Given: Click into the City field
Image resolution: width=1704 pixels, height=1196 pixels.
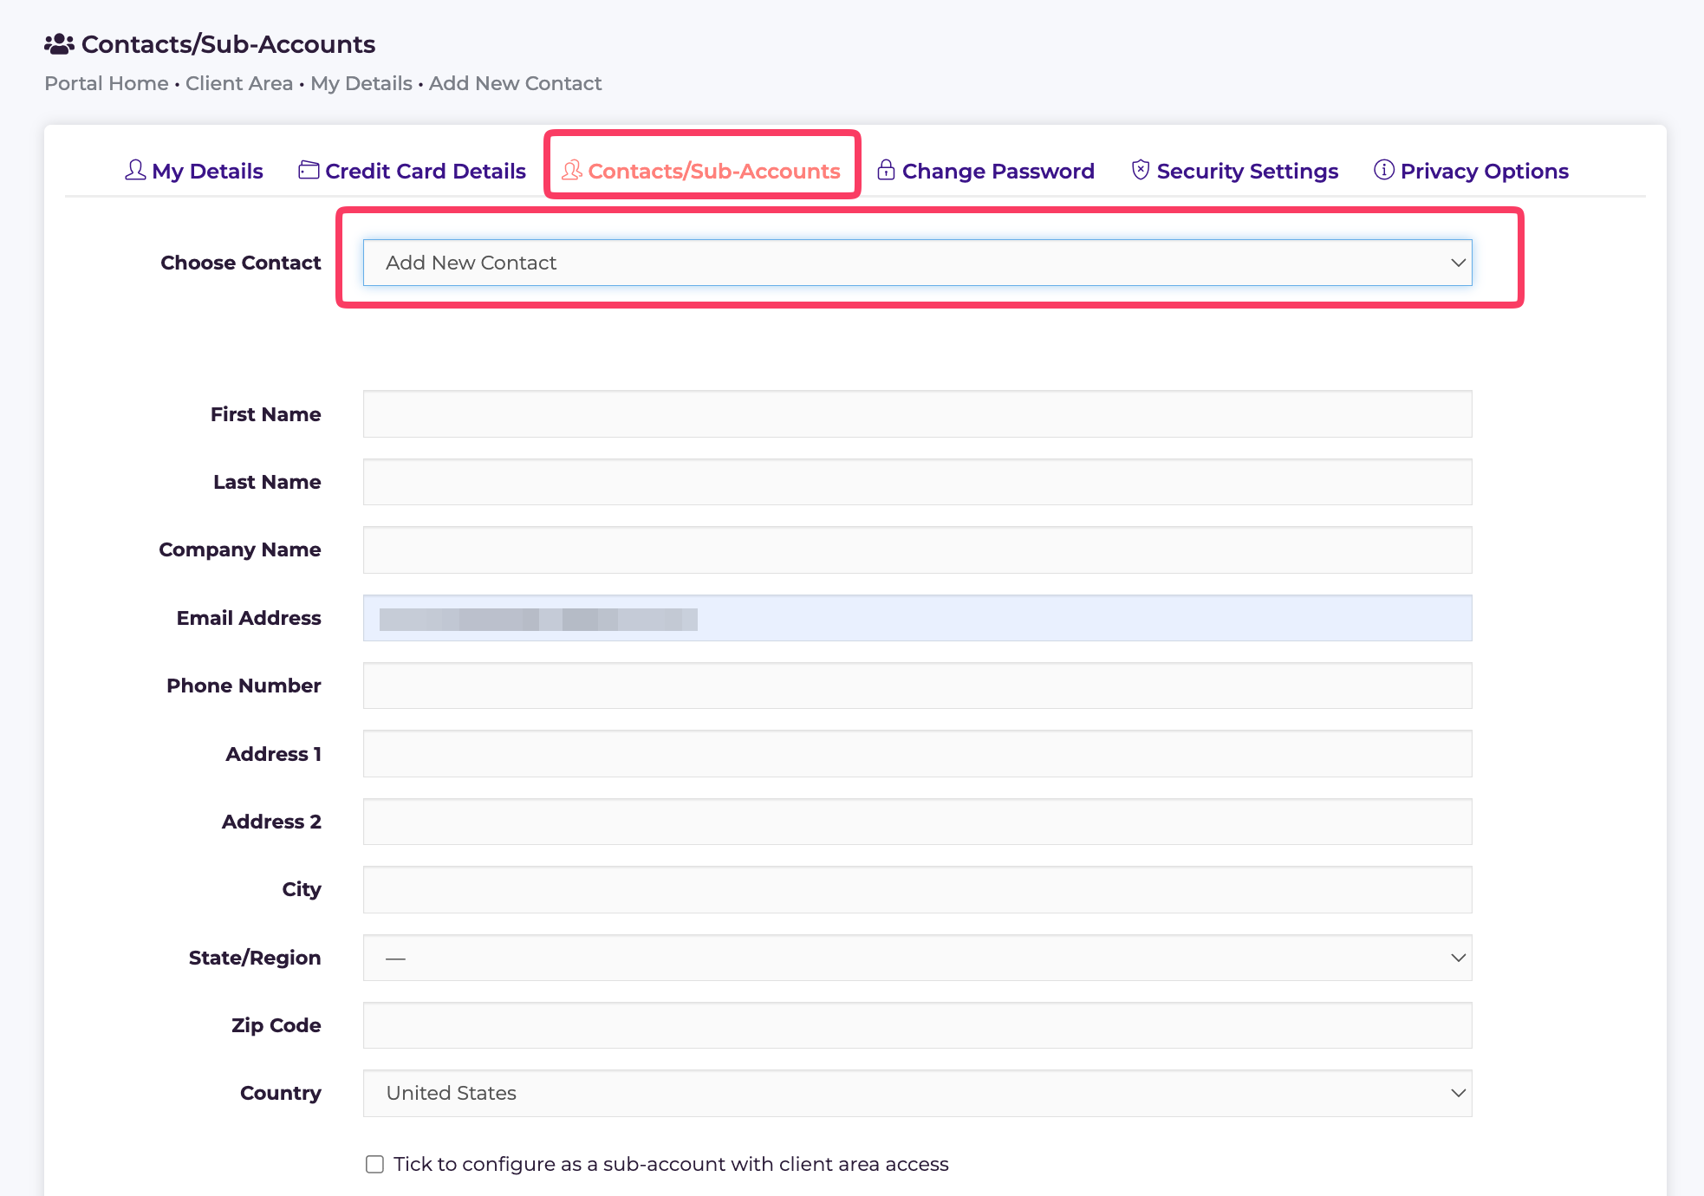Looking at the screenshot, I should coord(917,889).
